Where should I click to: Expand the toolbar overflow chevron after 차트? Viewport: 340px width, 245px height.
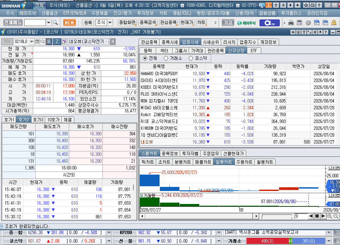215,23
